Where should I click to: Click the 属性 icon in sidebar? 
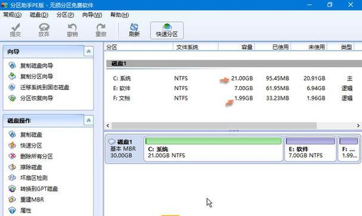pyautogui.click(x=12, y=210)
